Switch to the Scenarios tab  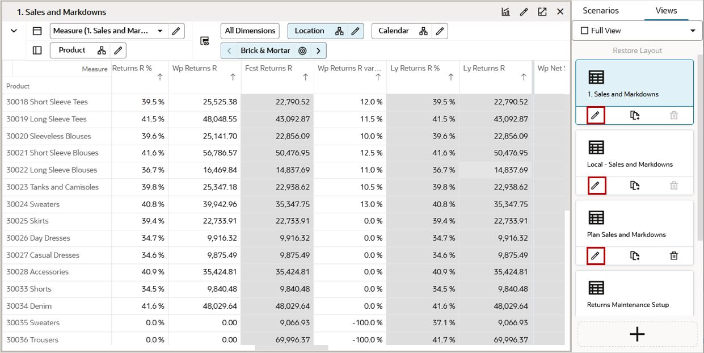[601, 10]
